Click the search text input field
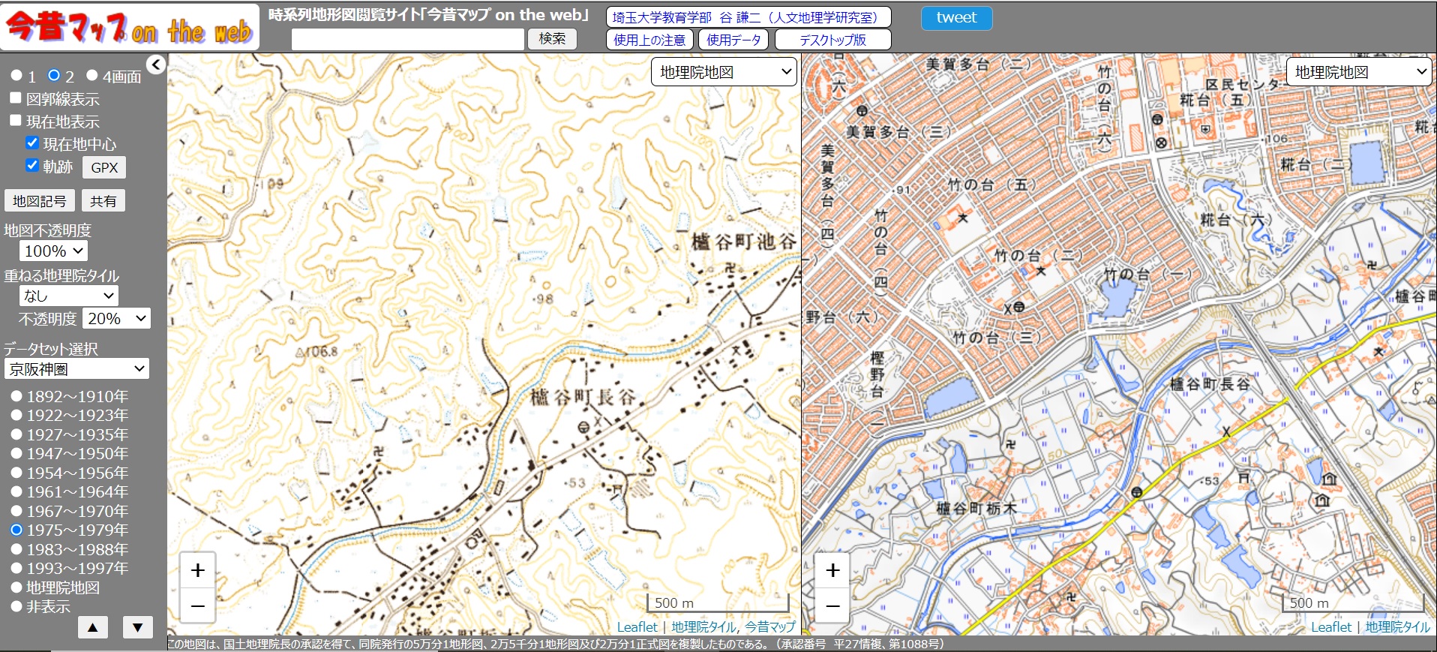The image size is (1437, 652). point(407,39)
